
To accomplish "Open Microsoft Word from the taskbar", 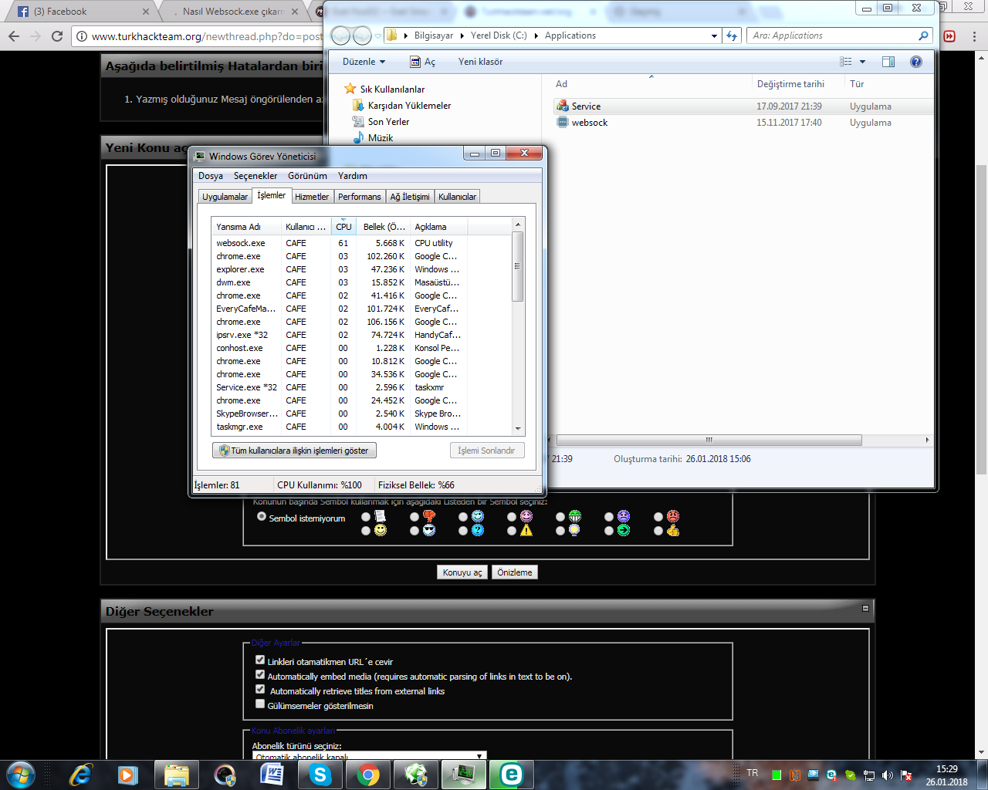I will coord(272,775).
